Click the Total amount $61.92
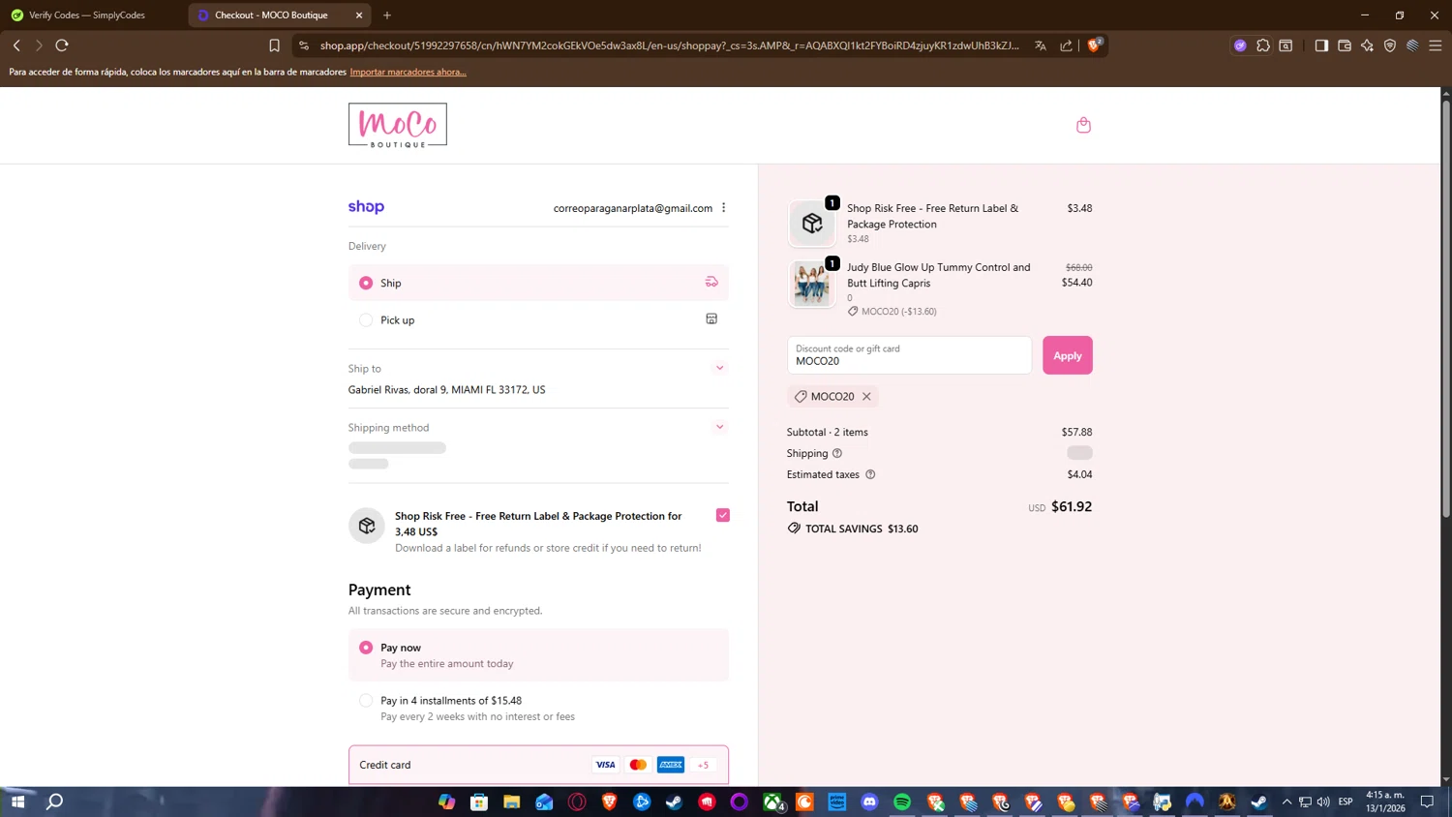 [x=1072, y=506]
